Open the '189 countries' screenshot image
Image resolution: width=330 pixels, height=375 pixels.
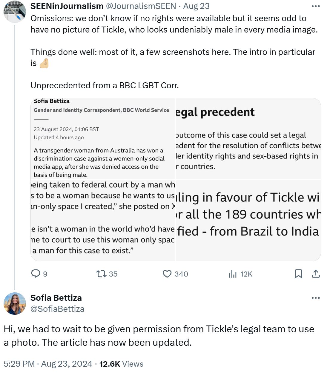[x=248, y=220]
